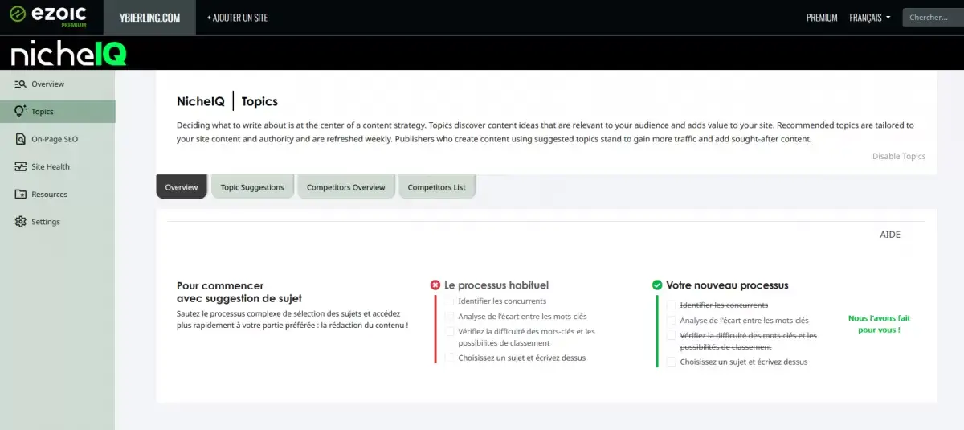Open Overview via its sidebar icon
Screen dimensions: 964x430
(x=21, y=84)
